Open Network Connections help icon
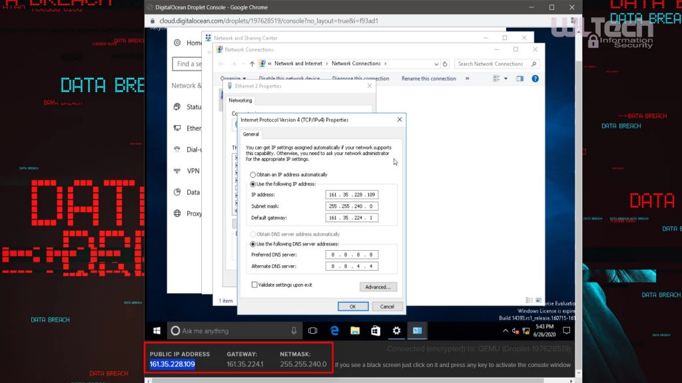 [535, 78]
